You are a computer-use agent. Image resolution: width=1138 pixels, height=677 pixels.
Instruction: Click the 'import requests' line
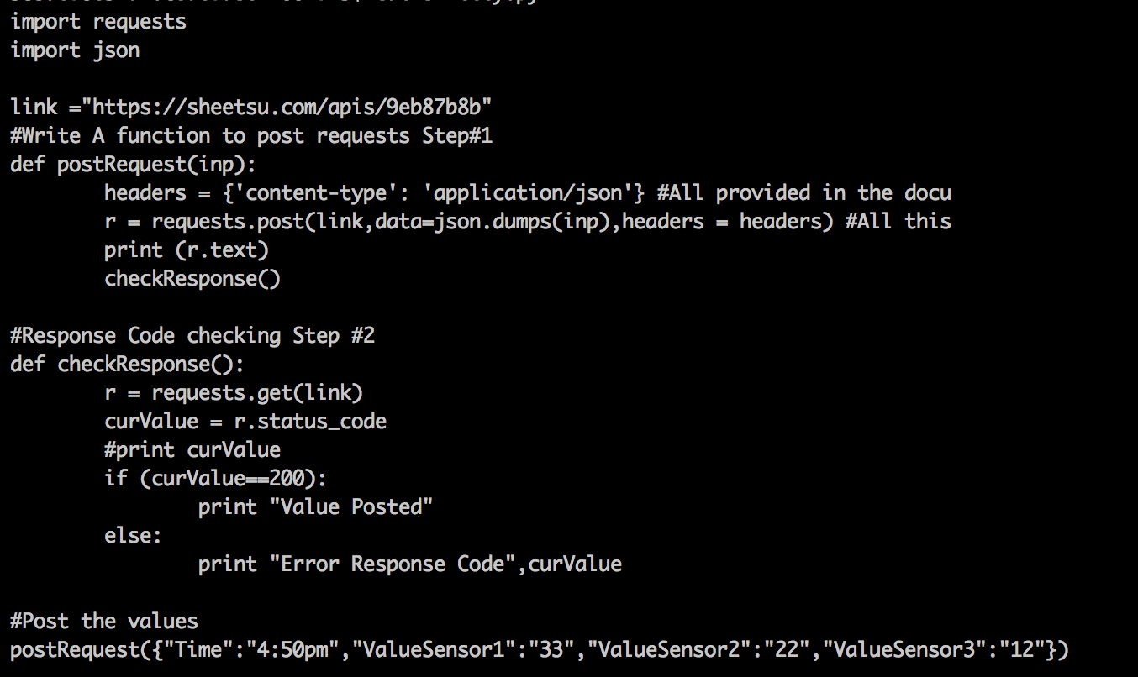tap(98, 22)
